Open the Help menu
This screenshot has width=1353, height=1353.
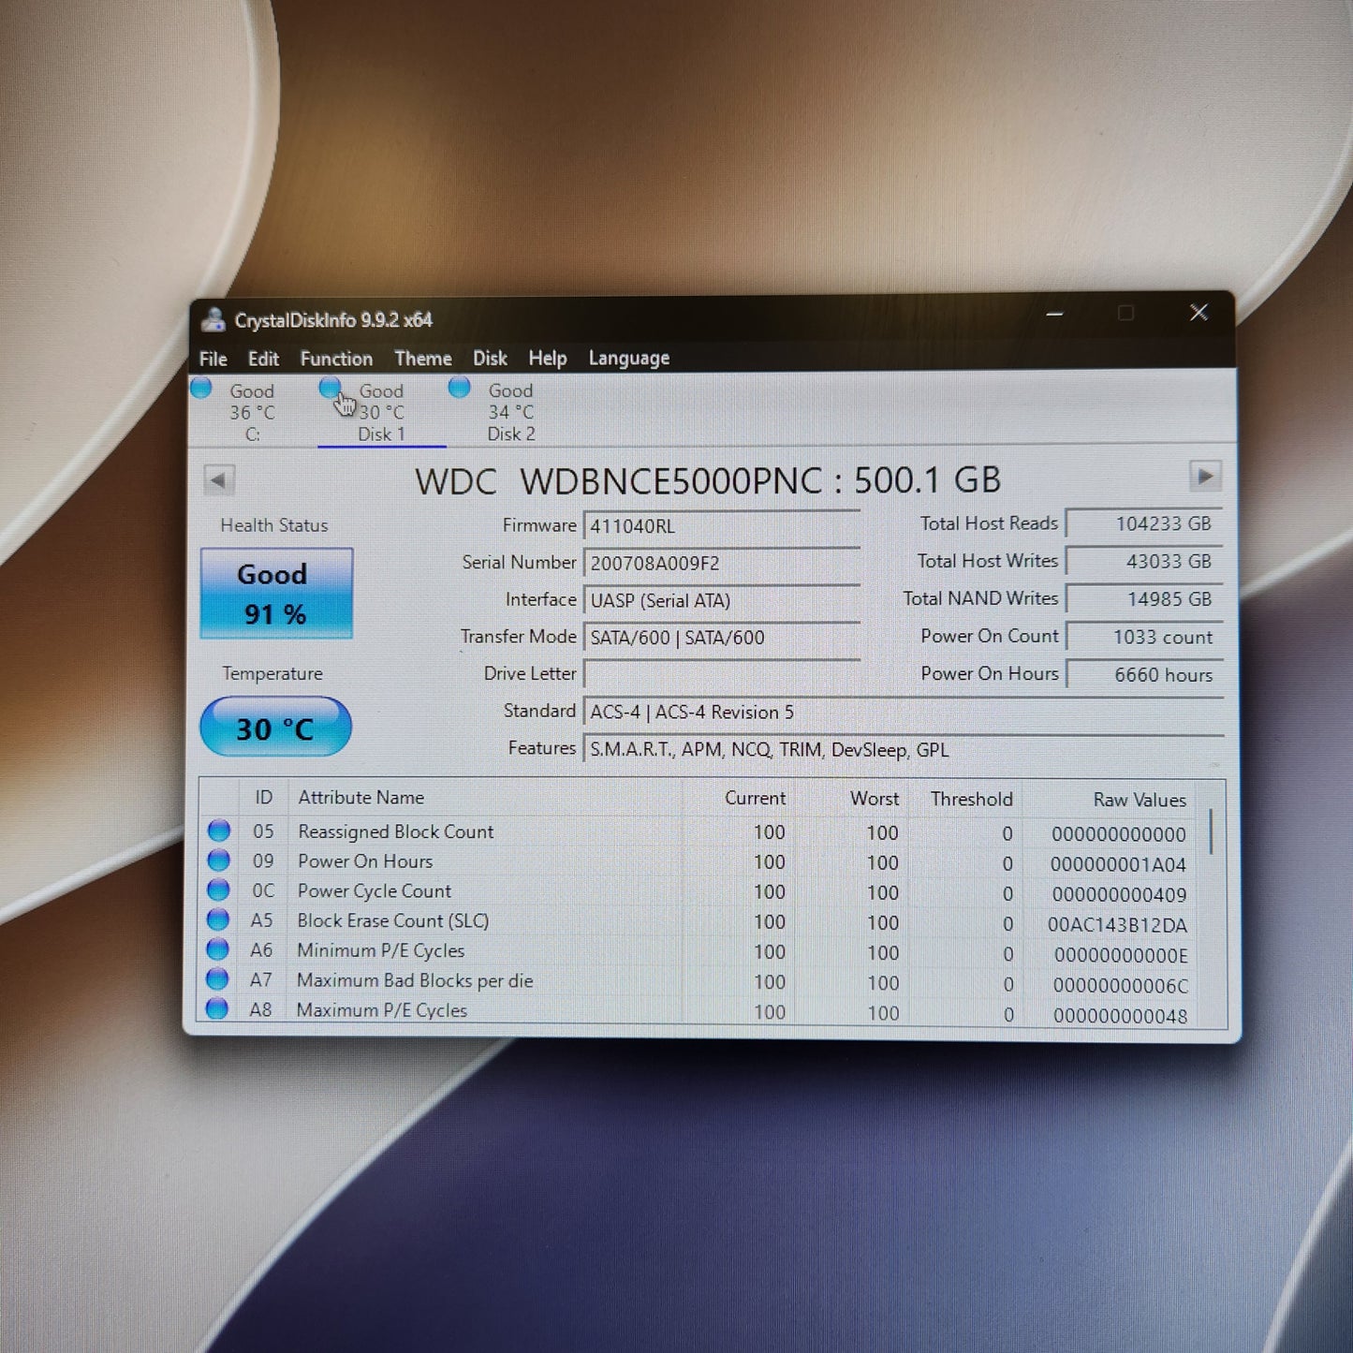[x=548, y=359]
